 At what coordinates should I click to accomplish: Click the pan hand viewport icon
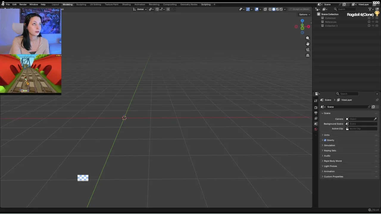click(x=308, y=44)
